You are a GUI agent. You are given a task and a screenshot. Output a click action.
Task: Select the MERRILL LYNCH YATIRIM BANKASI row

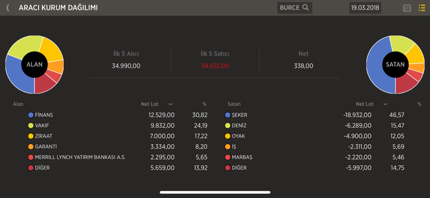[118, 157]
